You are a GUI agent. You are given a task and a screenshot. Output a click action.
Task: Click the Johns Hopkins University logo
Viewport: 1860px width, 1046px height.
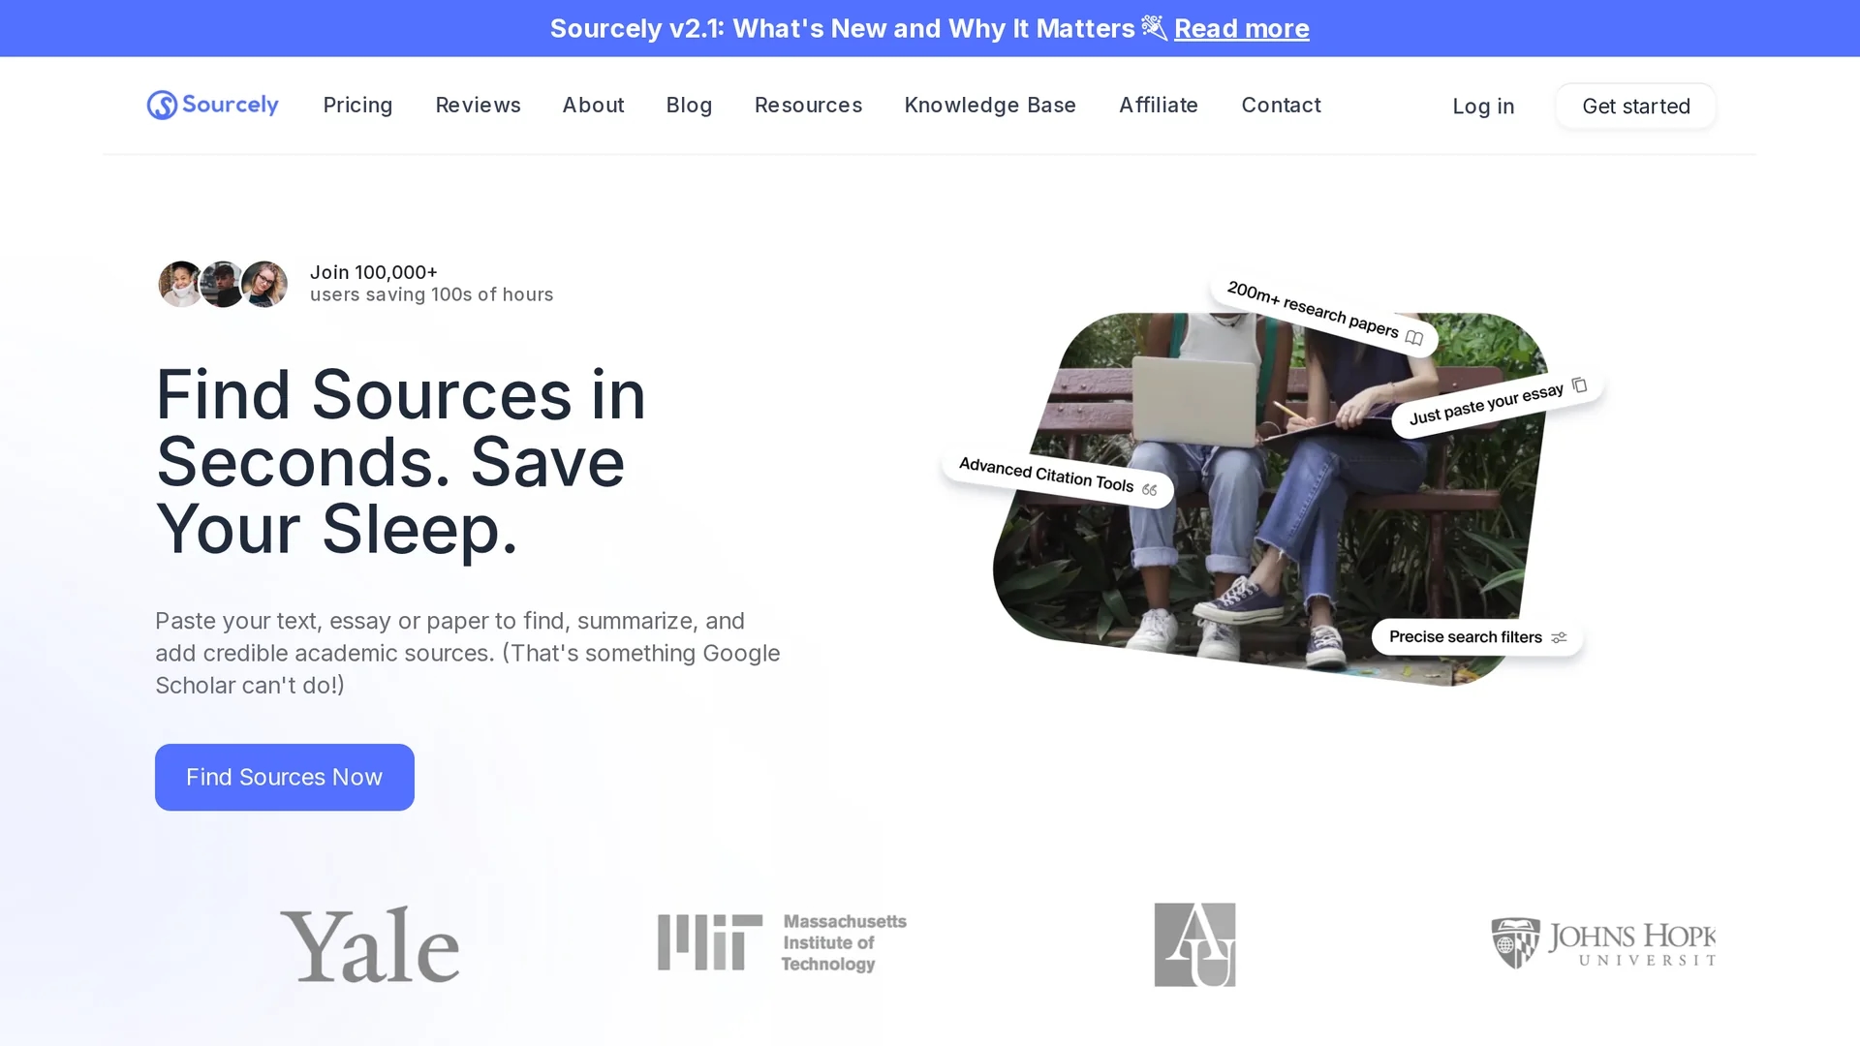(1603, 943)
